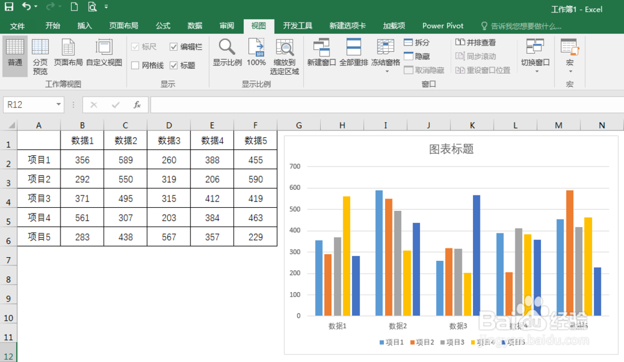The height and width of the screenshot is (362, 624).
Task: Click Reset Window Position (重设窗口位置)
Action: (x=483, y=70)
